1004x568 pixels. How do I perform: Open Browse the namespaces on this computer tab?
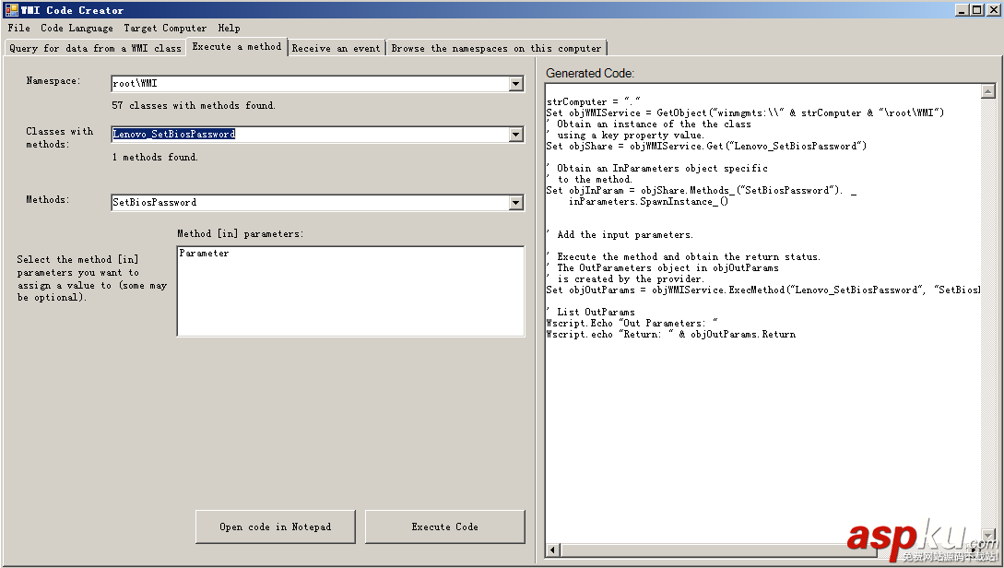tap(496, 49)
